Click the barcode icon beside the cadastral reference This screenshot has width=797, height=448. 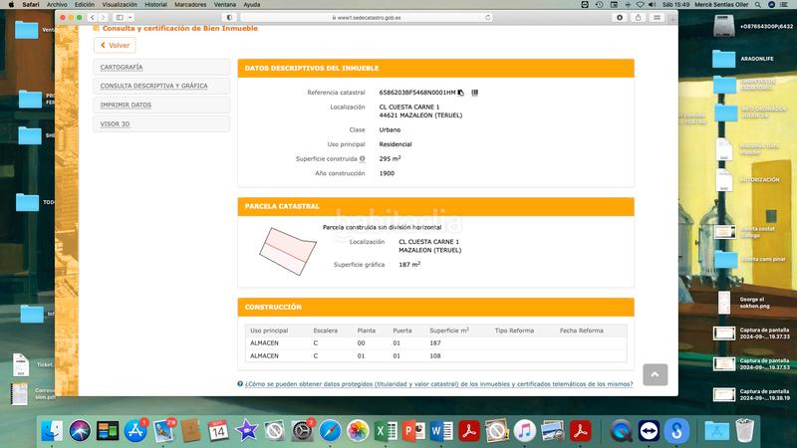(475, 93)
